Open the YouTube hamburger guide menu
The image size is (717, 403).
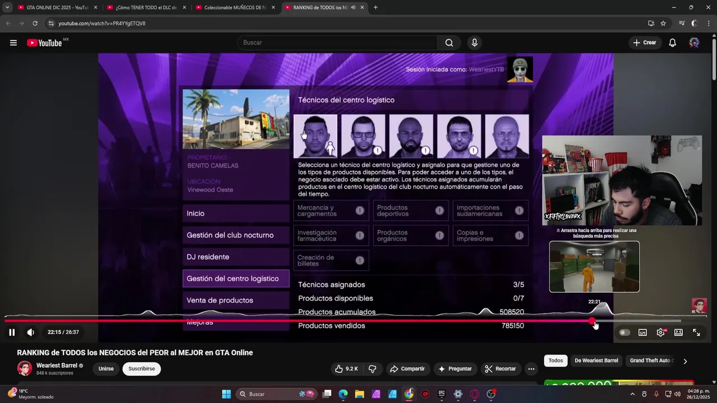point(13,43)
